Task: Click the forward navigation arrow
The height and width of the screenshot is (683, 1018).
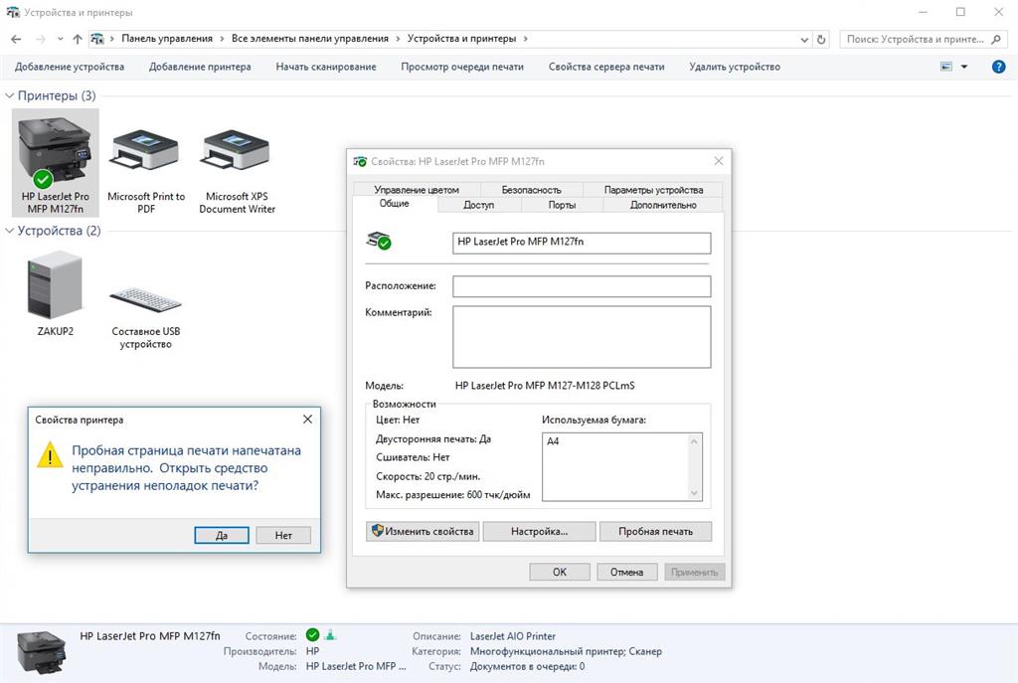Action: click(40, 39)
